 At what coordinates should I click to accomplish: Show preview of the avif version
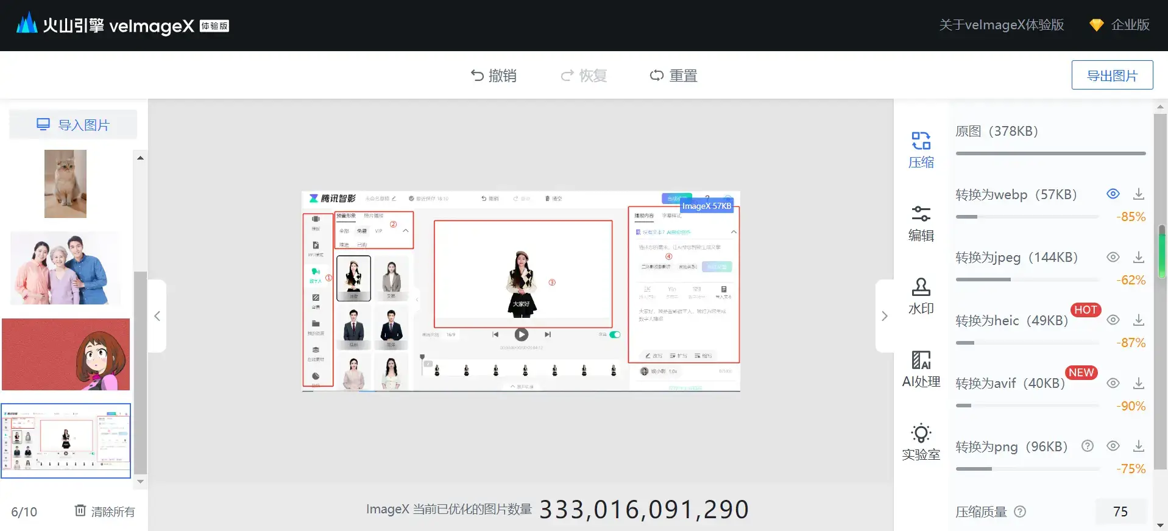click(x=1113, y=383)
